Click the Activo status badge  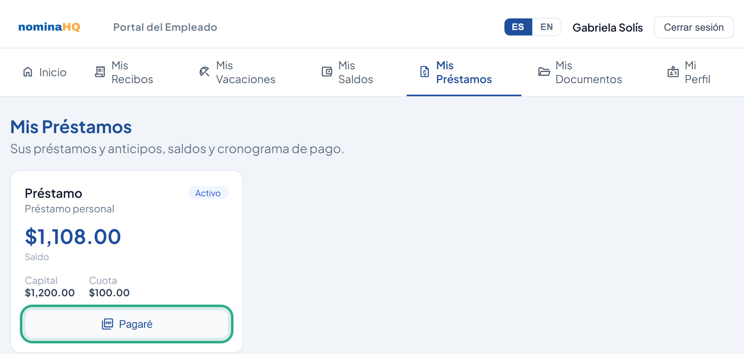pyautogui.click(x=208, y=193)
